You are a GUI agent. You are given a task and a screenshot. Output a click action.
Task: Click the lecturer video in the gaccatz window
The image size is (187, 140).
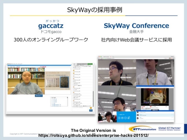[26, 81]
